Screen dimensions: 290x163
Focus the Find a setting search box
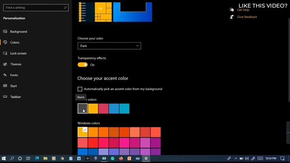pos(36,8)
